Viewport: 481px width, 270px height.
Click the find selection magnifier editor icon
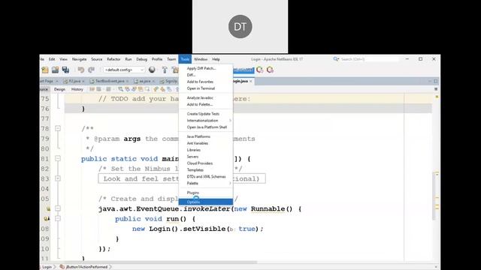pos(120,89)
